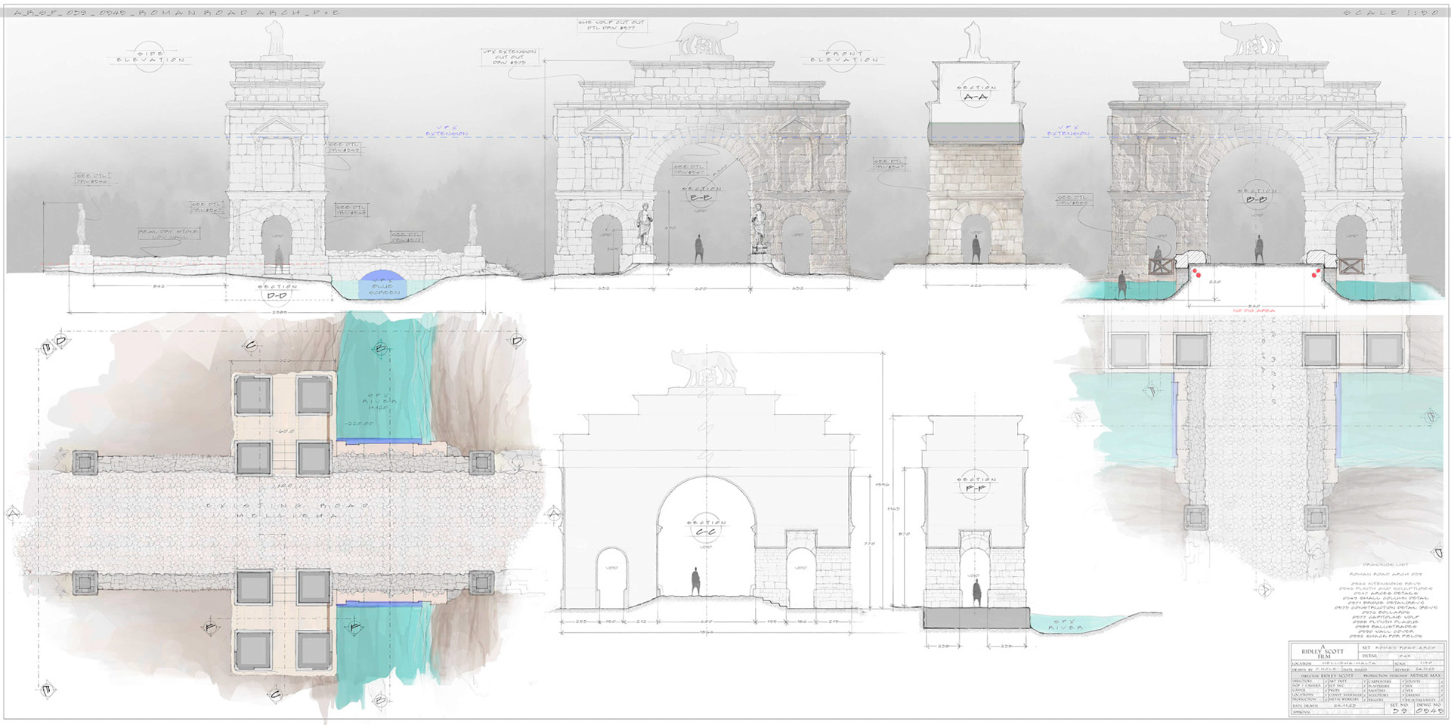Screen dimensions: 1451x725
Task: Toggle the DIRECTORS distribution checkbox
Action: [x=1326, y=681]
